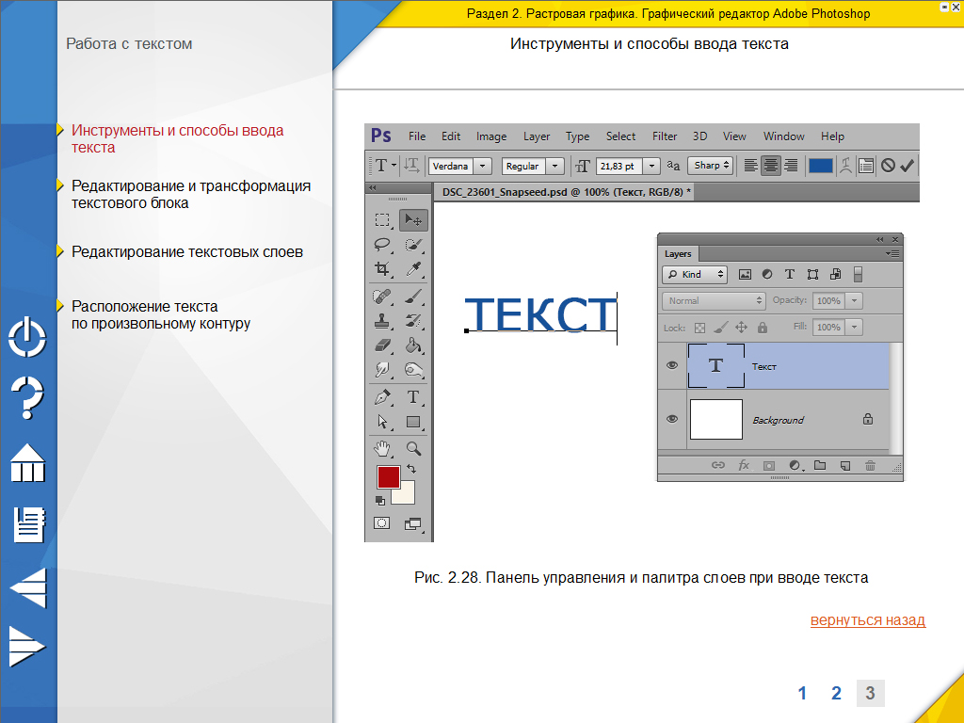Image resolution: width=964 pixels, height=723 pixels.
Task: Hide the Текст layer with eye icon
Action: (x=672, y=366)
